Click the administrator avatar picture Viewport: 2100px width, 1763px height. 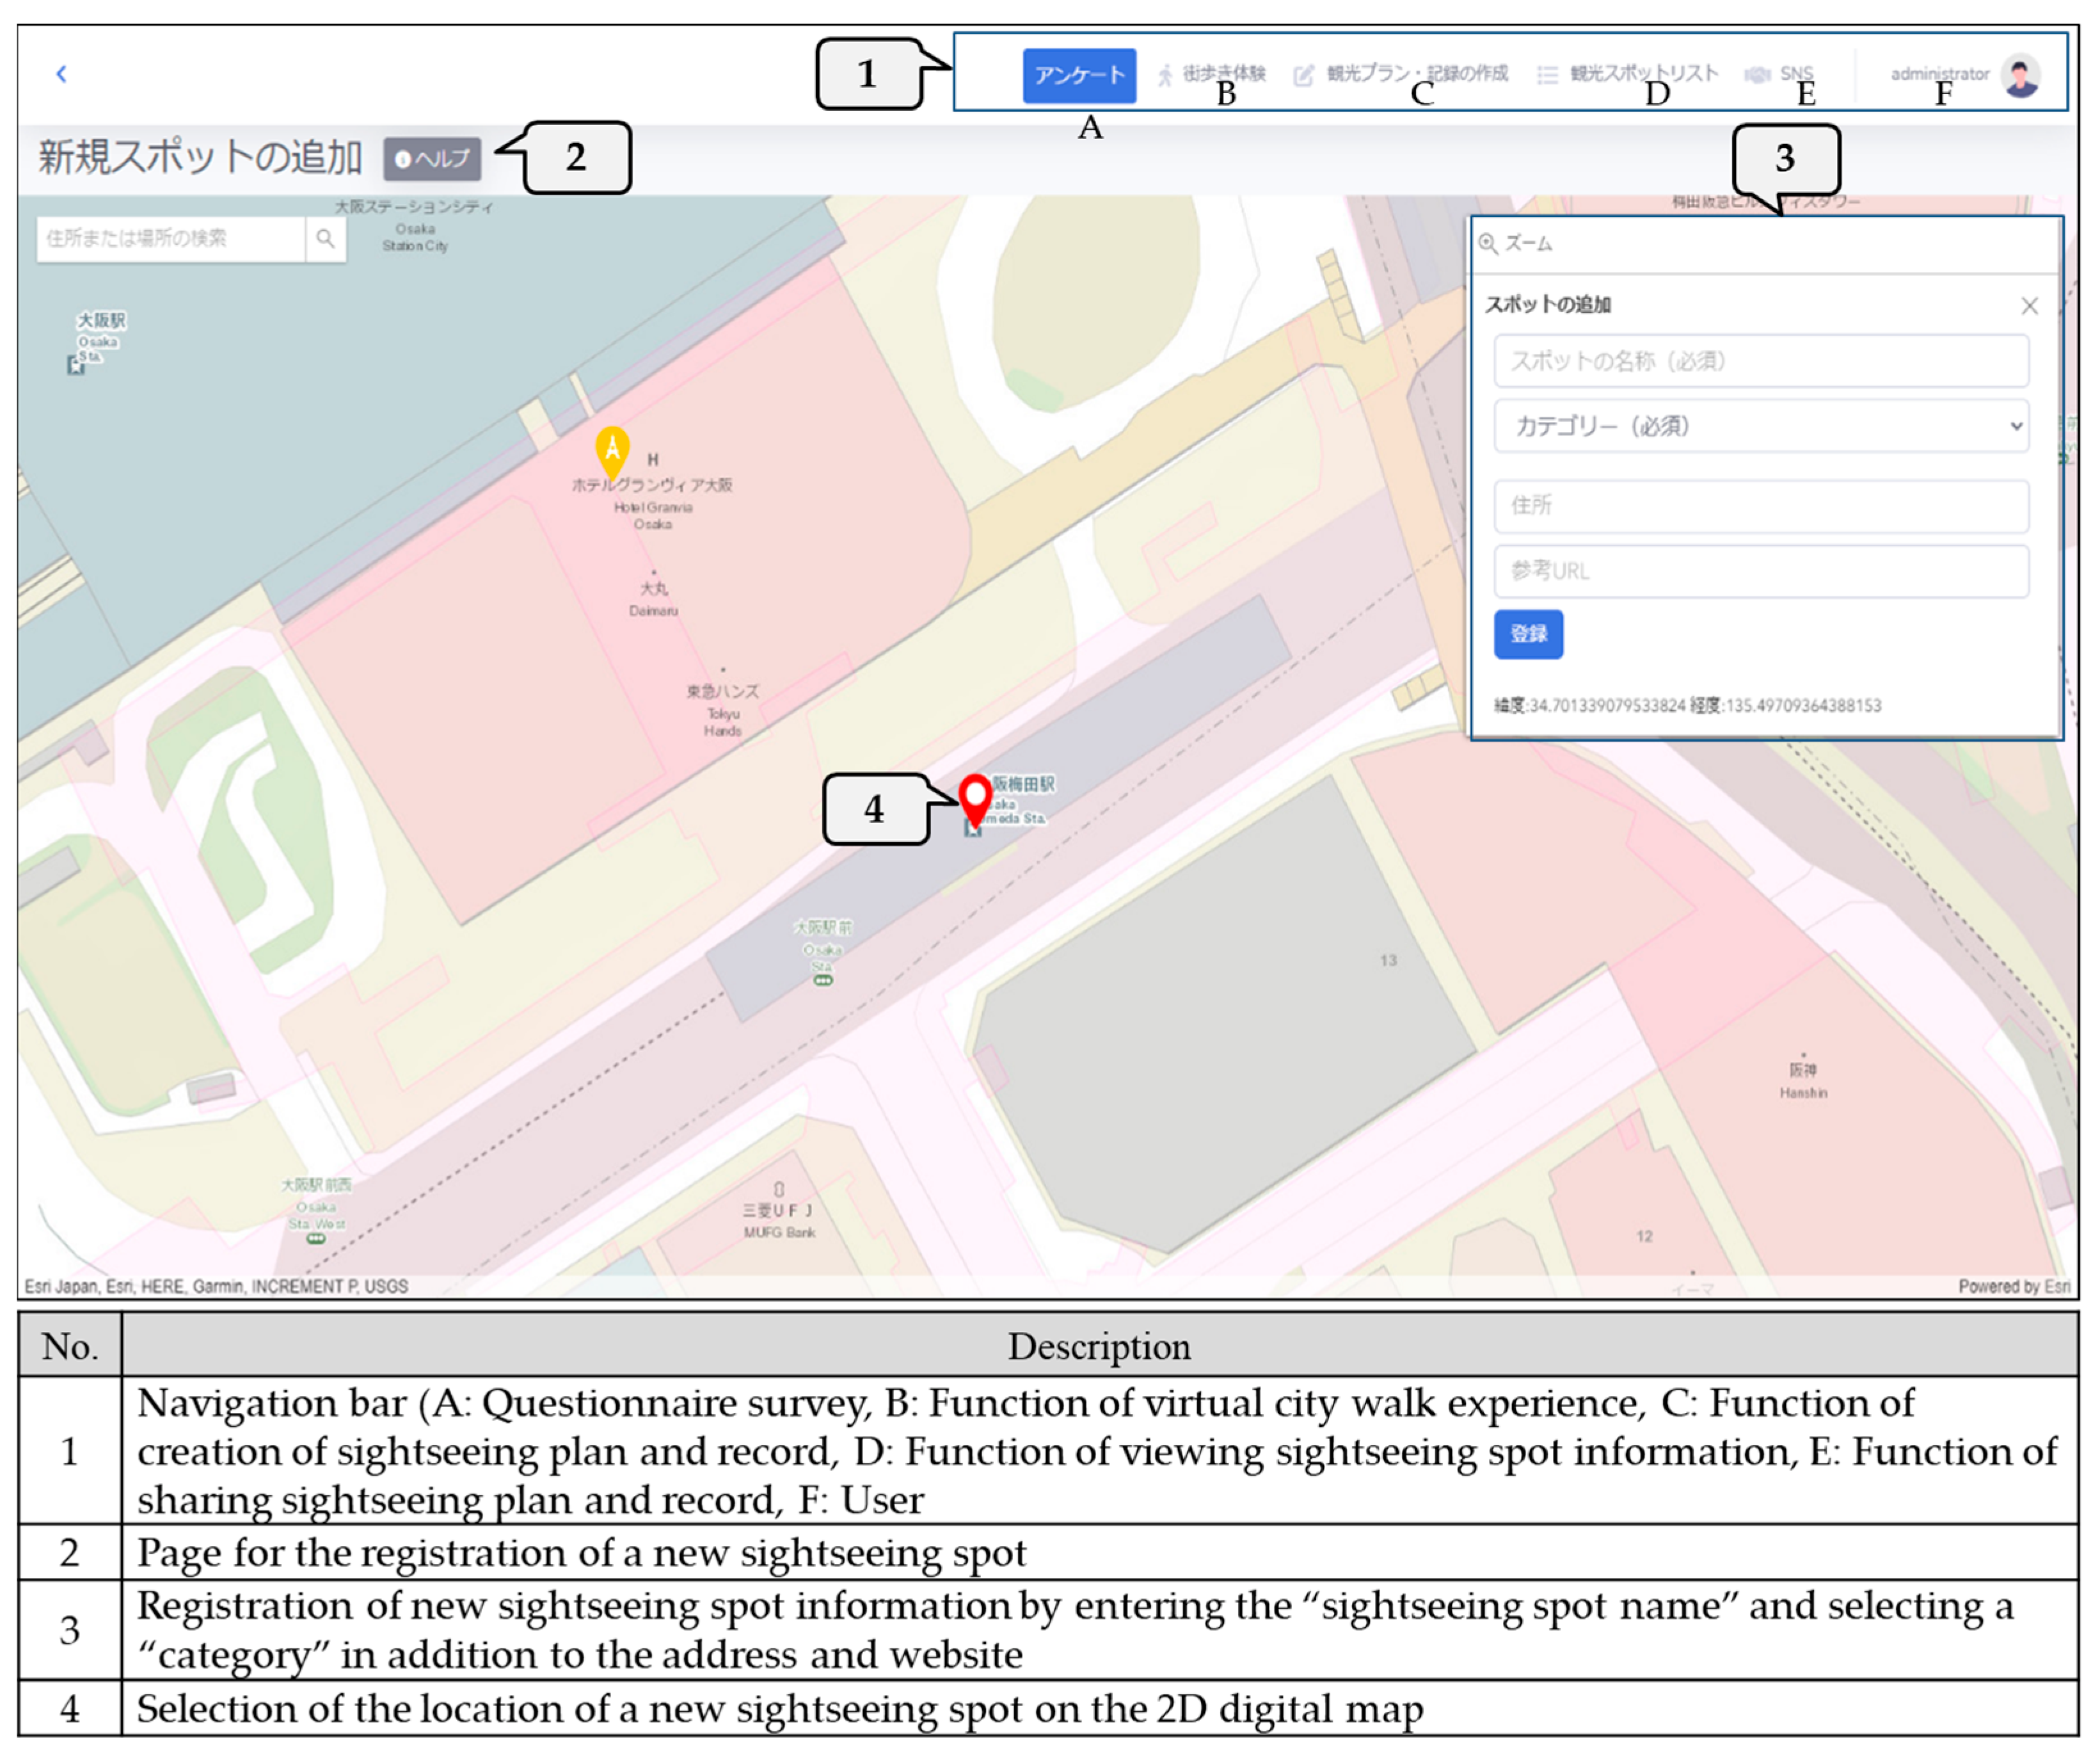(x=2020, y=75)
